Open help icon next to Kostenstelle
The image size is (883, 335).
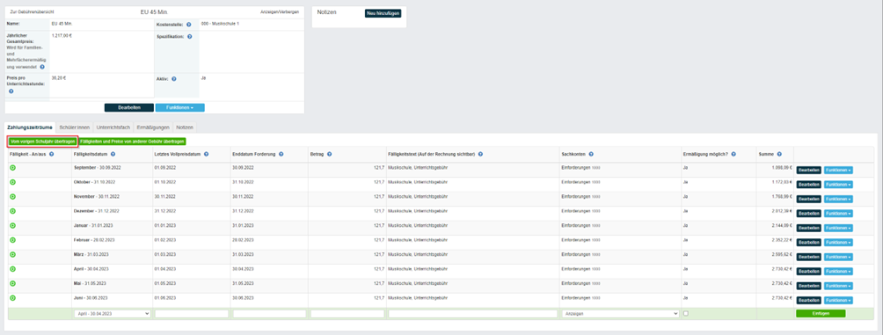tap(189, 25)
